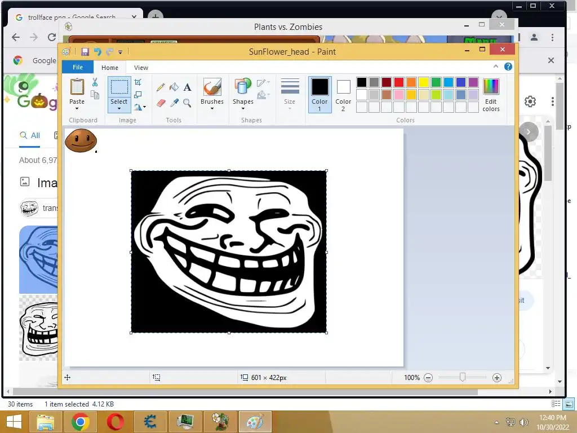Click the blue trollface thumbnail in Google results
577x433 pixels.
(x=38, y=259)
